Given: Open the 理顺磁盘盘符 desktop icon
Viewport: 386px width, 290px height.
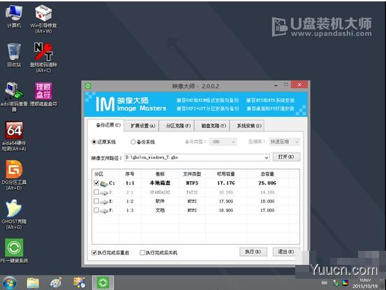Looking at the screenshot, I should pos(43,94).
